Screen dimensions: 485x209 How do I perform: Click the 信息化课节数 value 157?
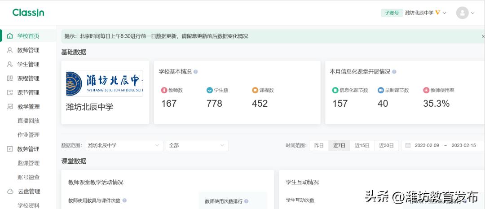tap(340, 104)
